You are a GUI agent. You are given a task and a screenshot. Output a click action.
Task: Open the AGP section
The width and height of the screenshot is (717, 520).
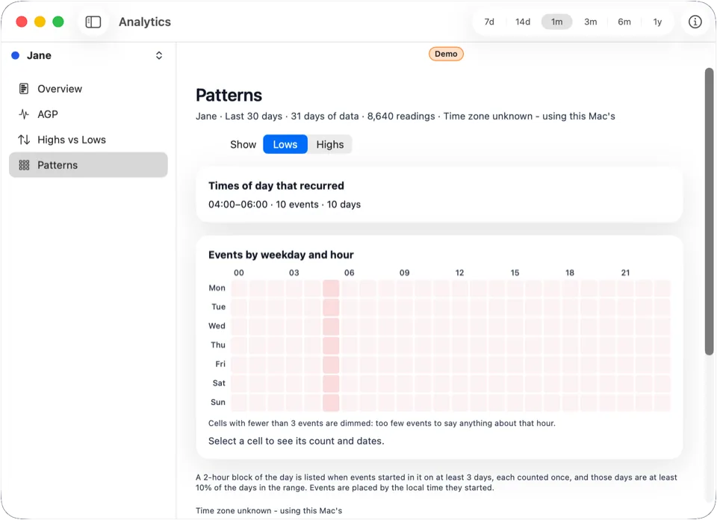coord(88,114)
